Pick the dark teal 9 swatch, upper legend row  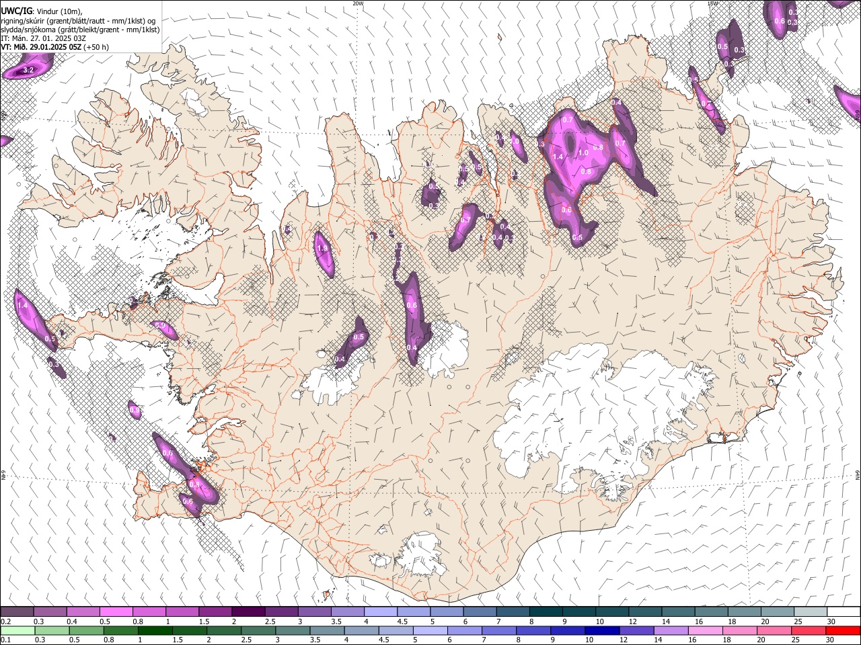point(579,612)
